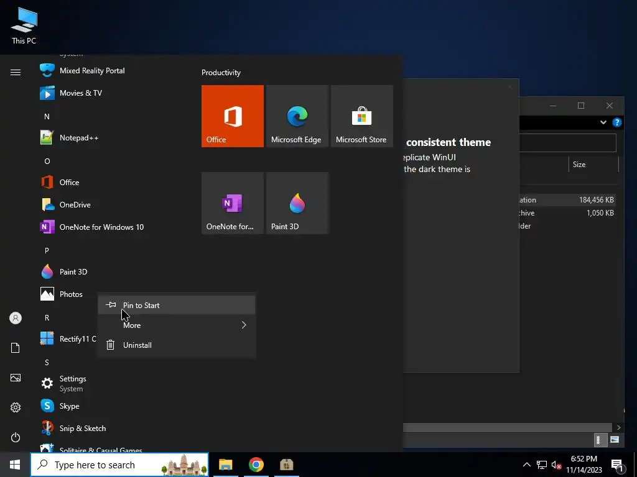Click the letter P section header
Screen dimensions: 637x477
pos(47,251)
